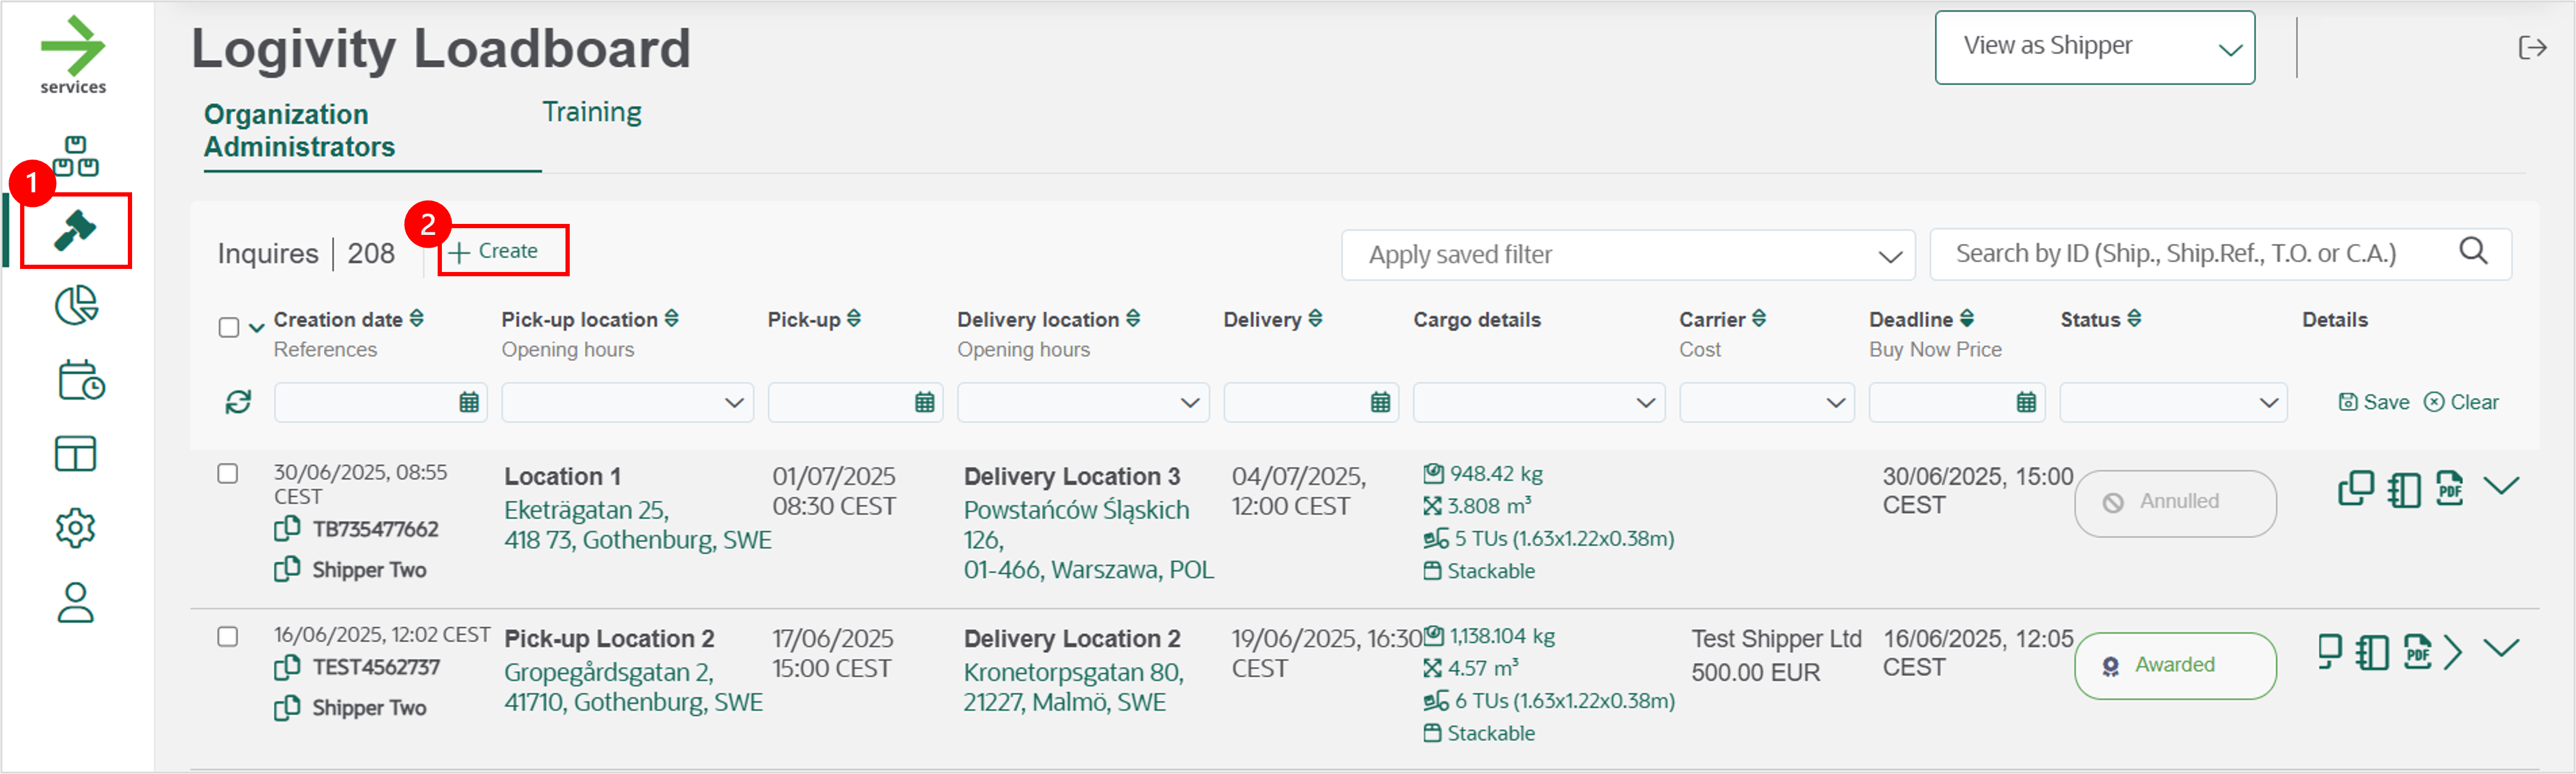2576x774 pixels.
Task: Duplicate the Annulled inquiry row
Action: pyautogui.click(x=2355, y=488)
